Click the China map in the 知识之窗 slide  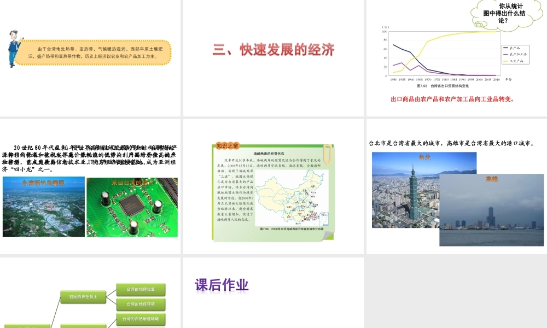[292, 198]
